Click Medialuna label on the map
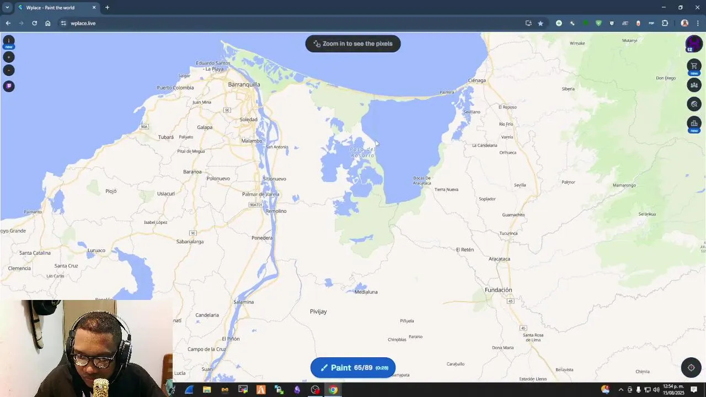The width and height of the screenshot is (706, 397). click(366, 292)
